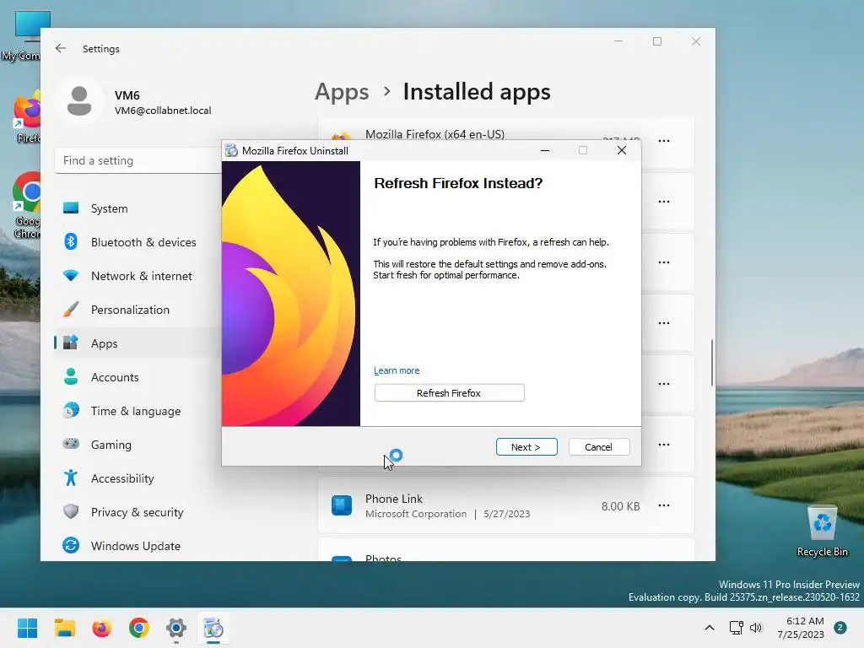Click the Time & language clock icon

click(x=71, y=411)
